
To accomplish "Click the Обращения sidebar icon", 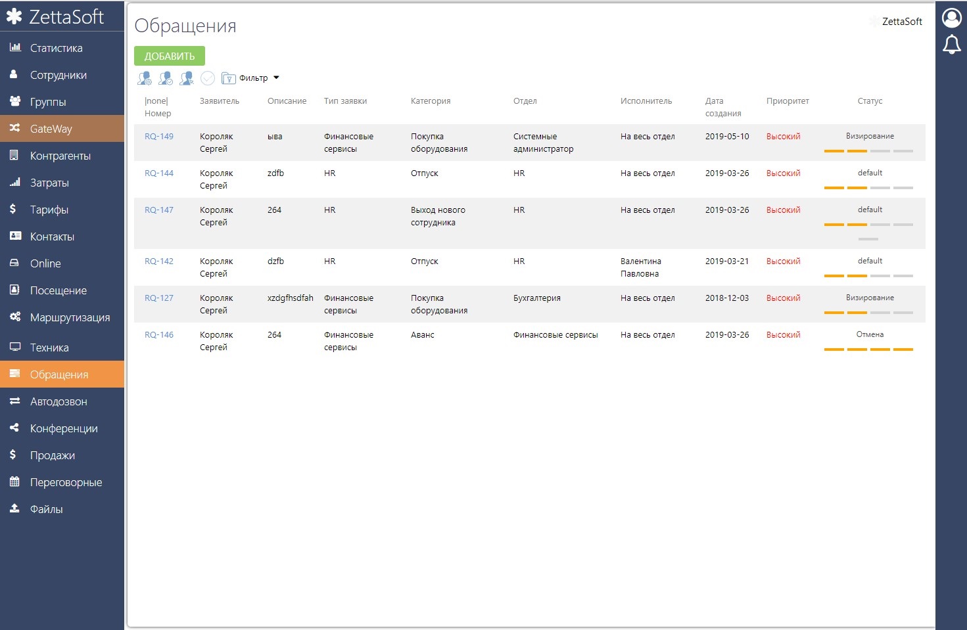I will coord(14,374).
